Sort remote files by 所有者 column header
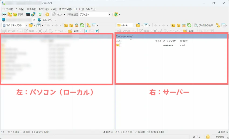Screen dimensions: 229x139 186,41
